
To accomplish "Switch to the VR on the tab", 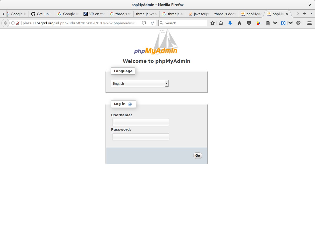I will pyautogui.click(x=94, y=14).
